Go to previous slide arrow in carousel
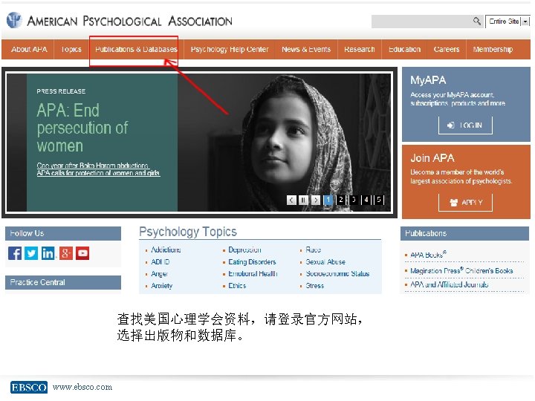Screen dimensions: 535x401 291,200
